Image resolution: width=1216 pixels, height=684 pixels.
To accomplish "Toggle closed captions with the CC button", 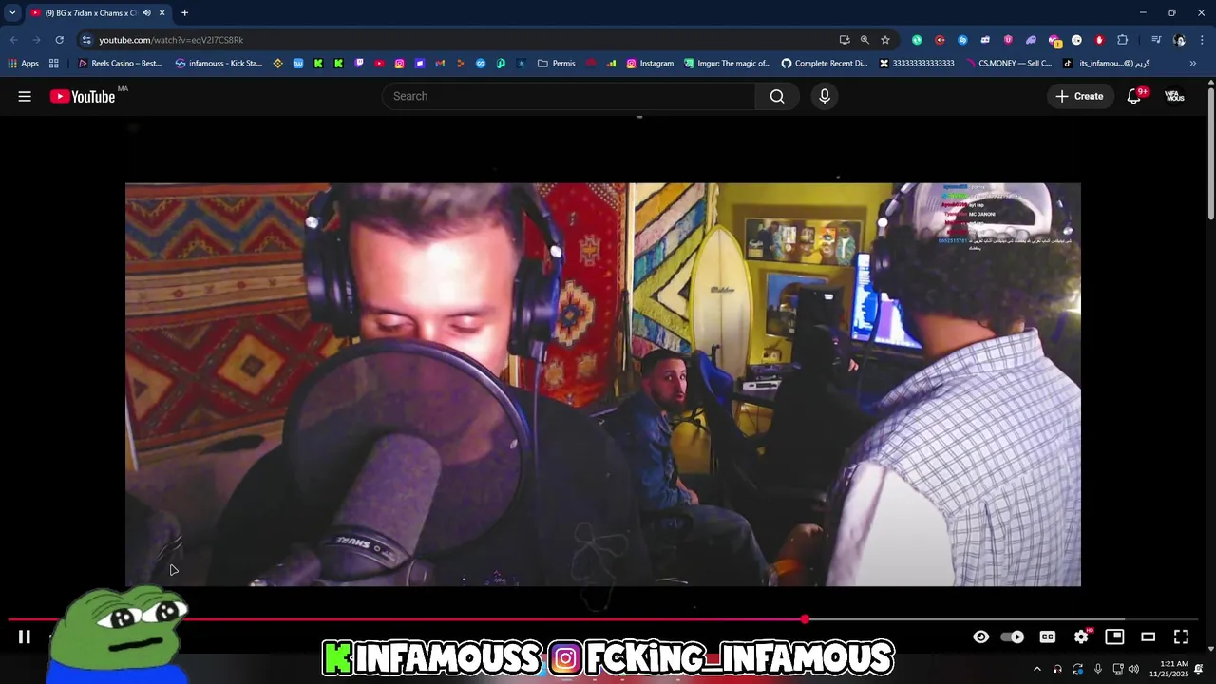I will 1047,636.
